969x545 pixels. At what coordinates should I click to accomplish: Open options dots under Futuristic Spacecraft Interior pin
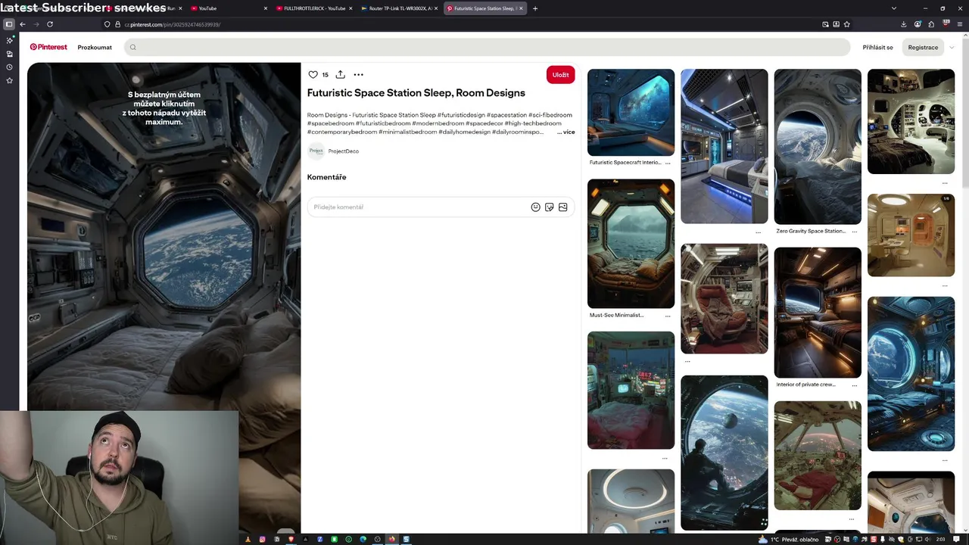tap(668, 163)
